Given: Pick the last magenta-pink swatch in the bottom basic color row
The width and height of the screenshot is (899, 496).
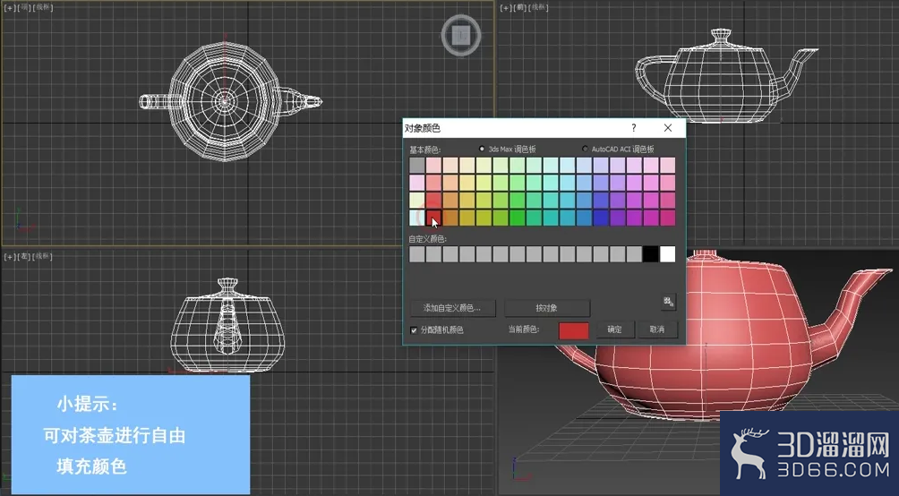Looking at the screenshot, I should [x=667, y=218].
